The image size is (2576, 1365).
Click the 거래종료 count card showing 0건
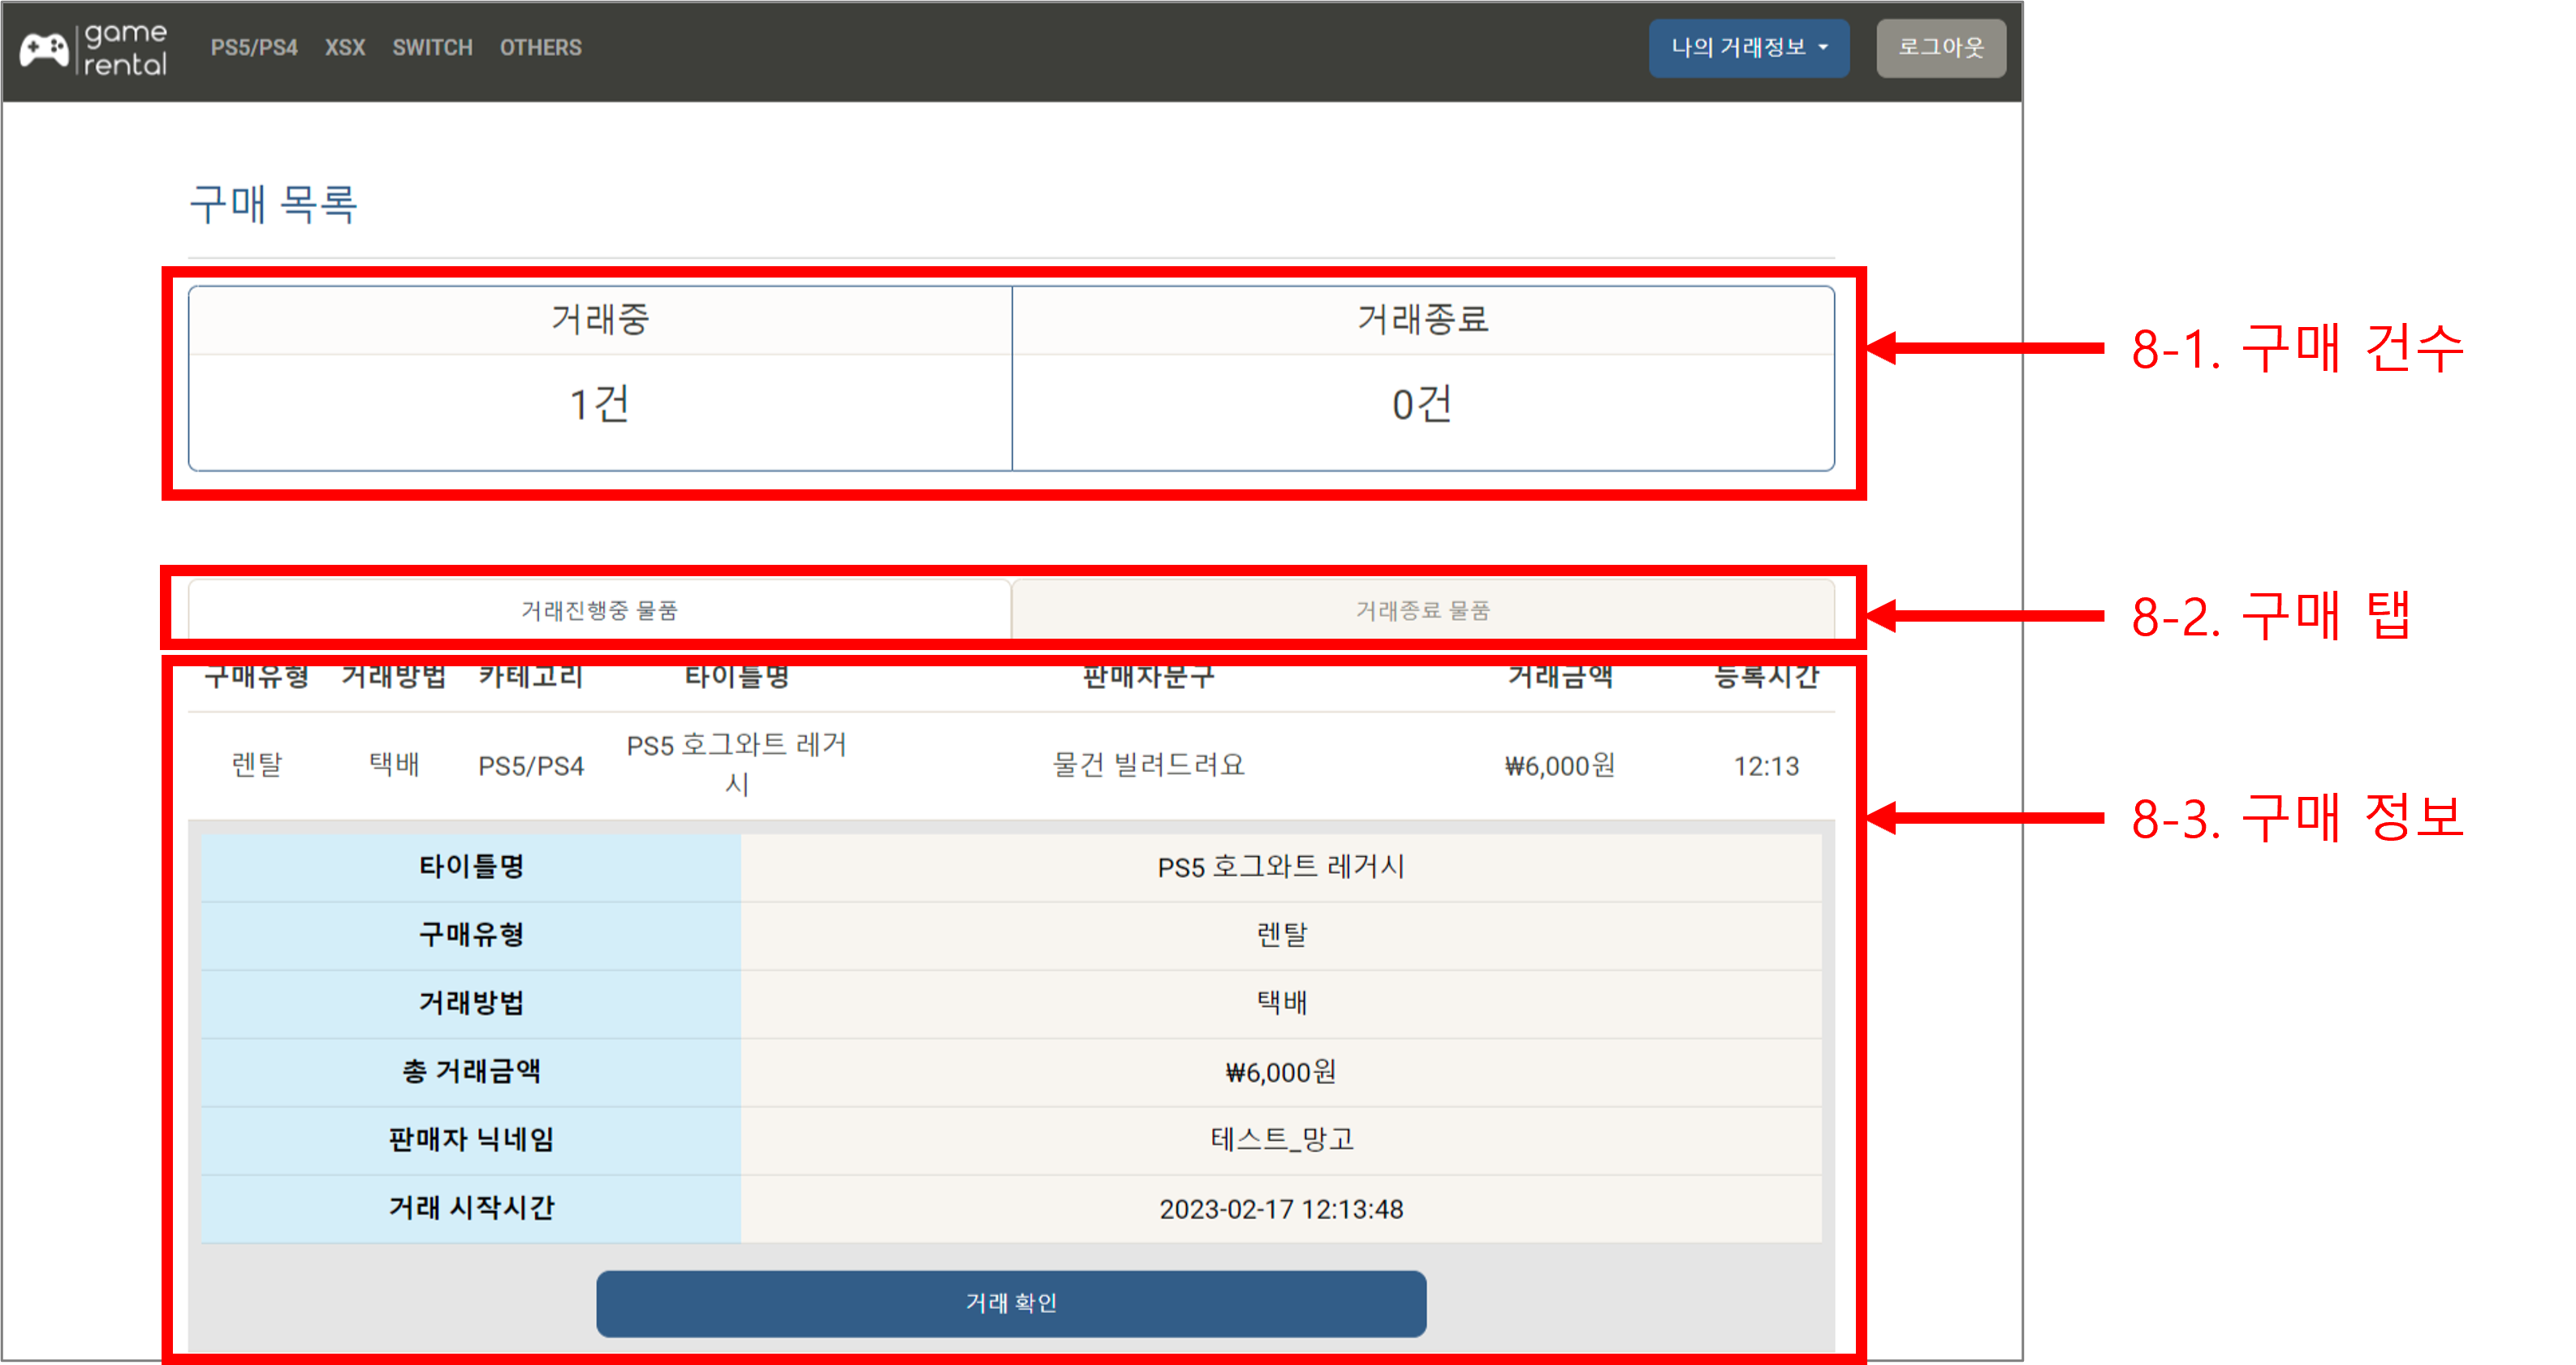1424,403
